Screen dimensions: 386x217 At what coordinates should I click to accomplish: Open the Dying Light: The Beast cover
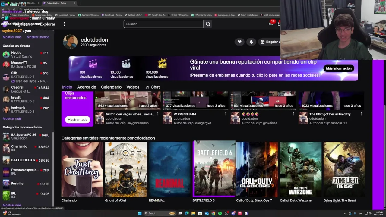coord(344,169)
